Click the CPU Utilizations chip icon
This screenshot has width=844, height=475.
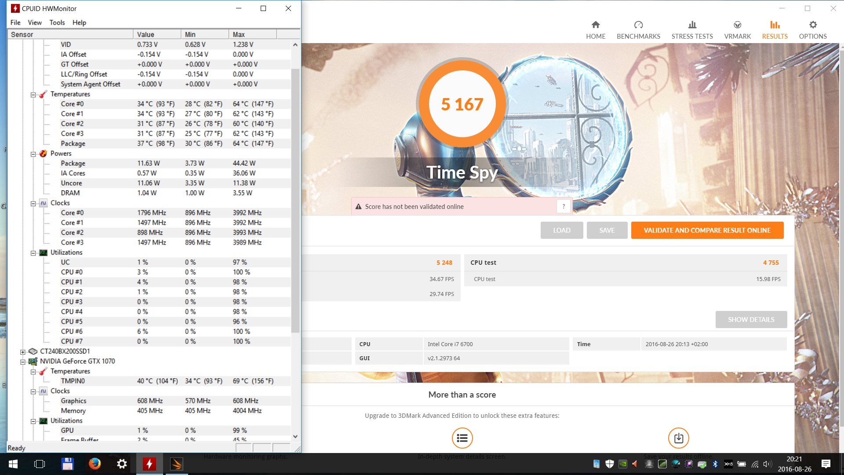43,252
